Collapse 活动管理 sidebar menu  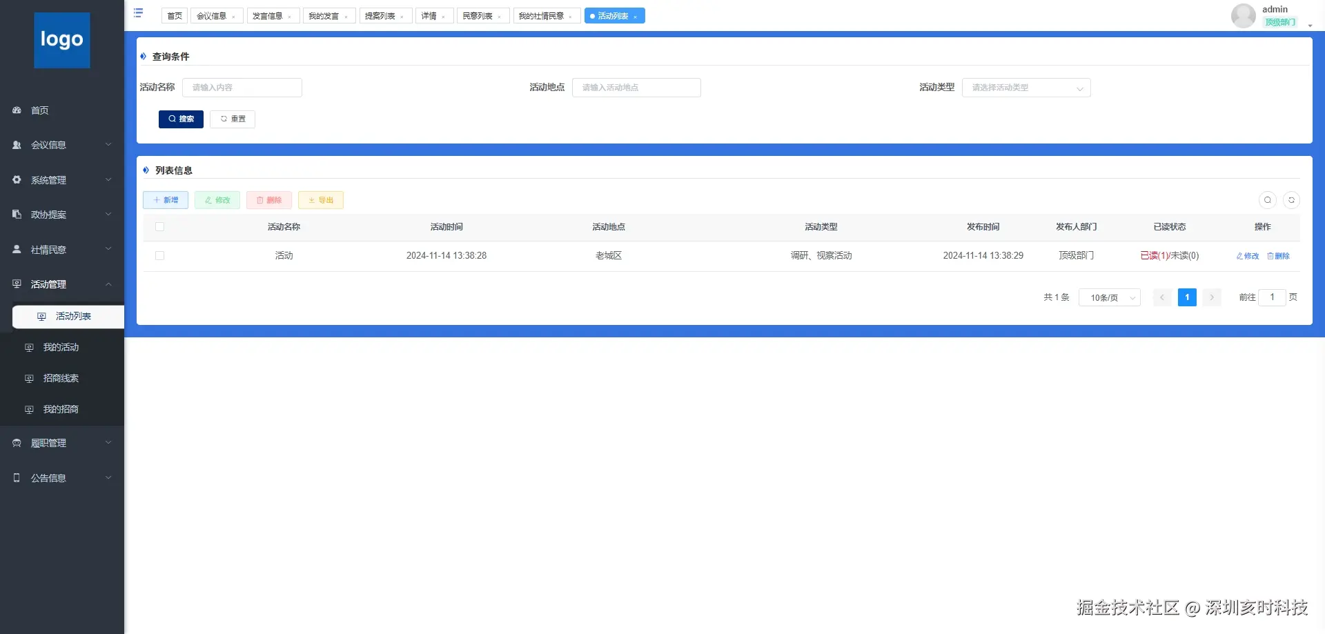click(62, 284)
